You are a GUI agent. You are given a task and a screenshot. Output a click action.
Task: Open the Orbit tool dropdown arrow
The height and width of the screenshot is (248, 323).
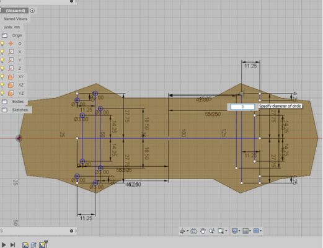[188, 231]
